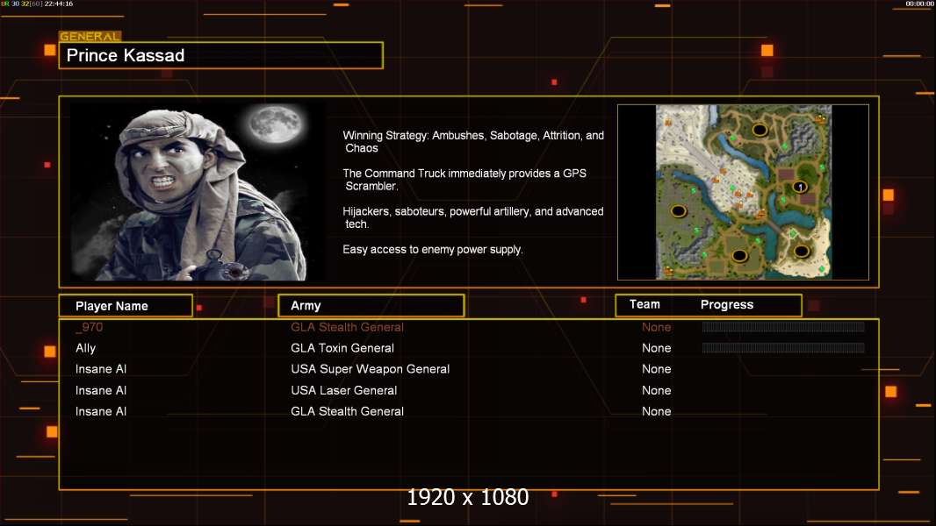Click Team None in the last Insane AI row

click(x=656, y=411)
